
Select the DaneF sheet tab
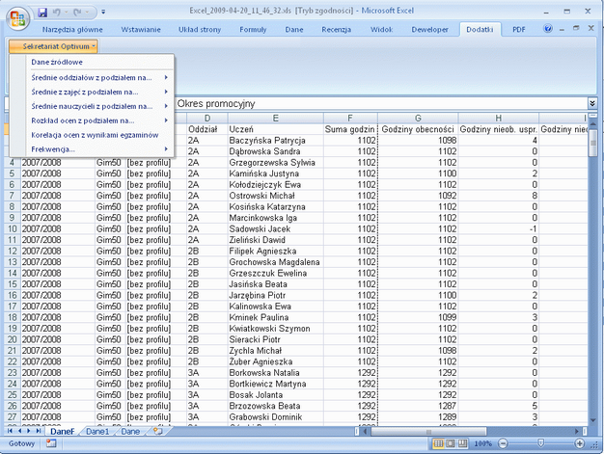(x=63, y=431)
